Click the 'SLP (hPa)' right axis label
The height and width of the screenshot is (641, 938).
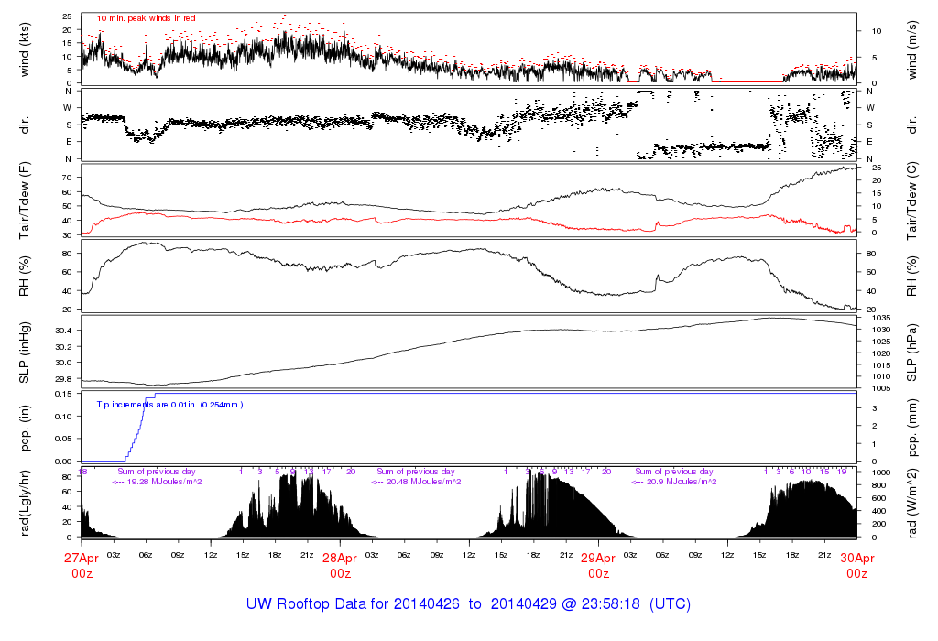pyautogui.click(x=912, y=352)
